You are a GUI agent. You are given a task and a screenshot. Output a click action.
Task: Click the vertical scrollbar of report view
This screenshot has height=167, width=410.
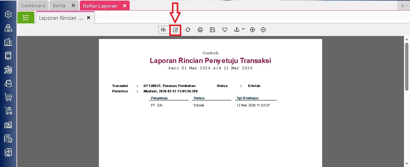[x=407, y=66]
